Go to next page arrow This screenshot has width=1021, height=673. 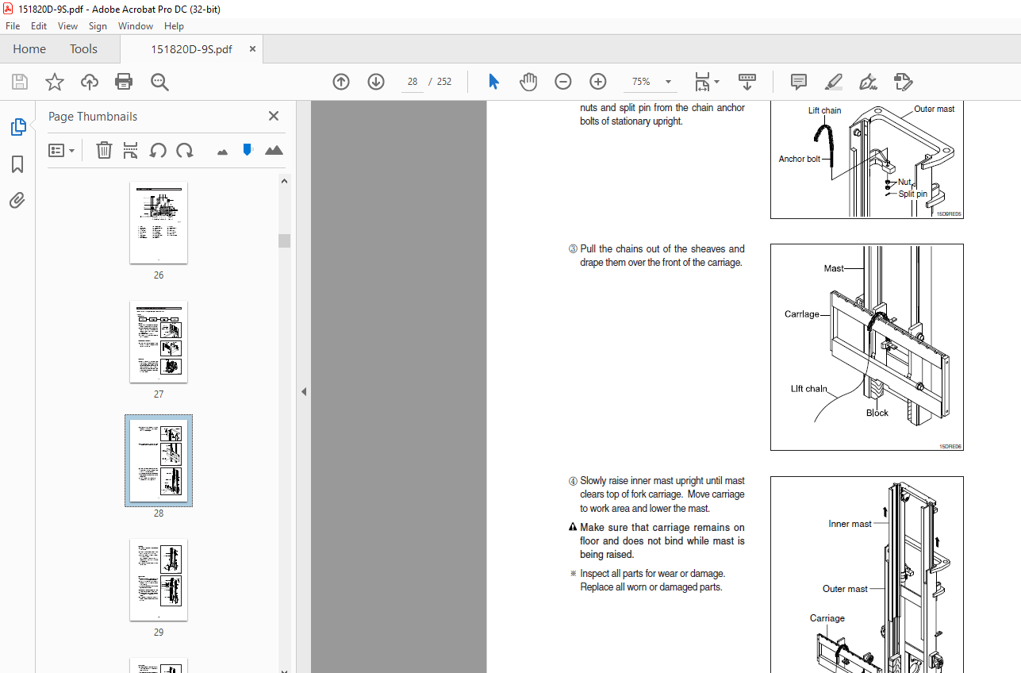pyautogui.click(x=376, y=82)
